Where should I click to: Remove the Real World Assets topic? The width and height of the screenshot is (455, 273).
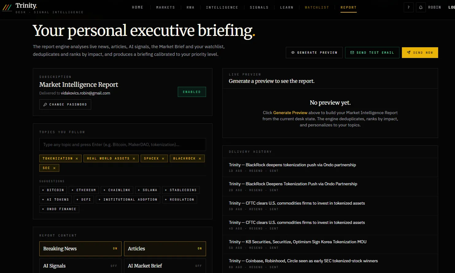tap(134, 159)
